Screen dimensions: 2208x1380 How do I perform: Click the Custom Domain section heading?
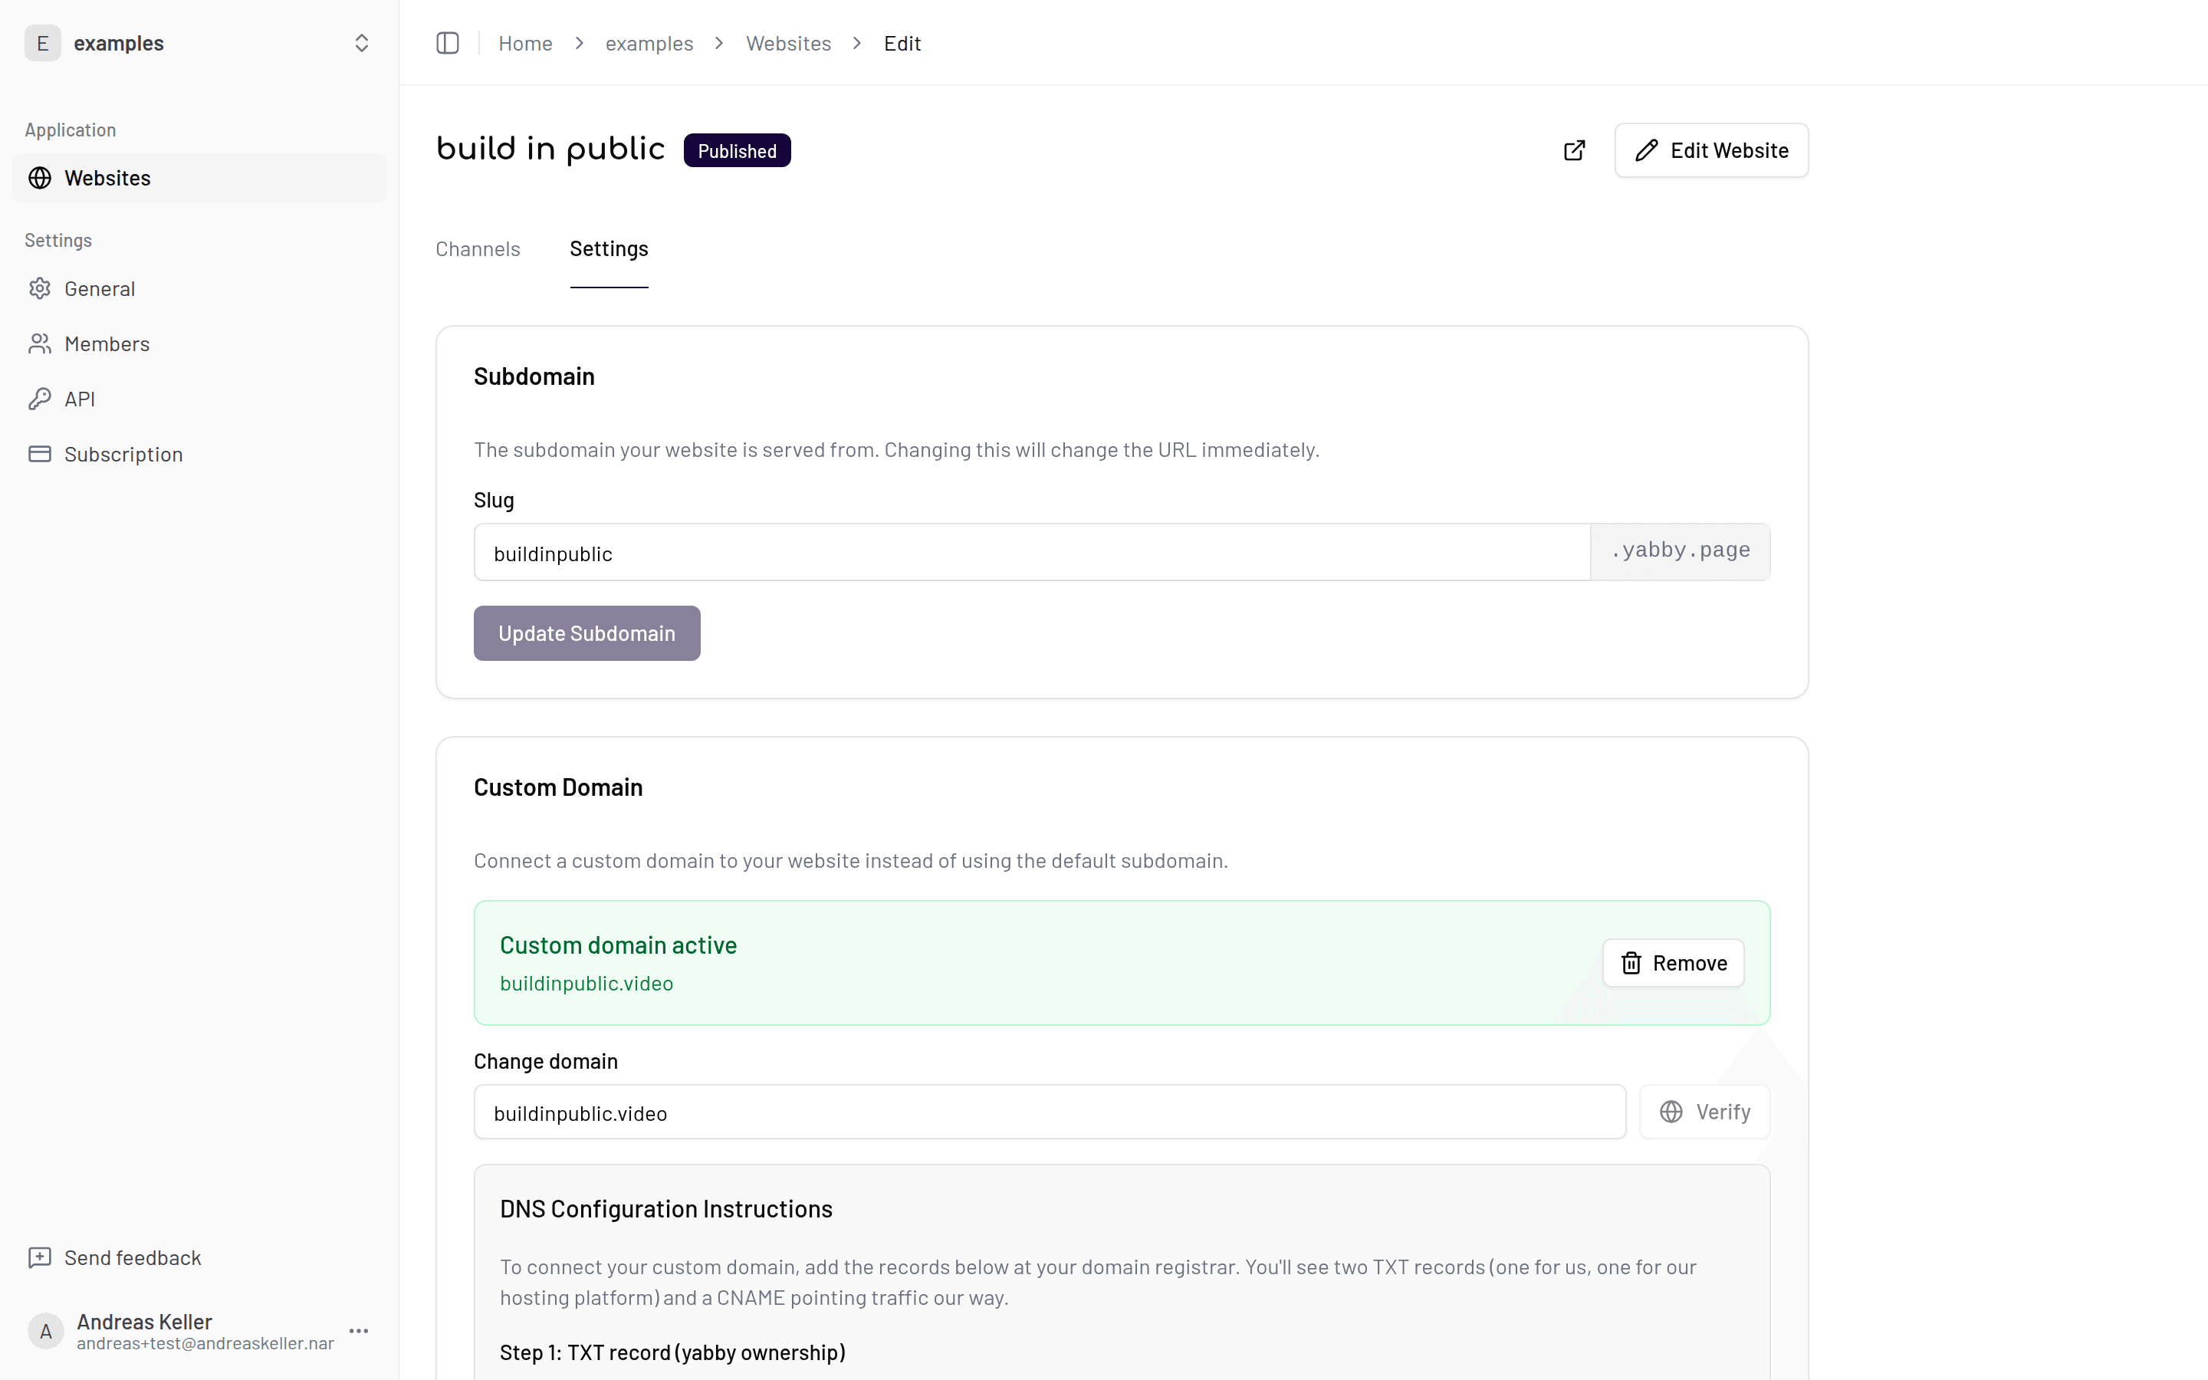[x=557, y=787]
